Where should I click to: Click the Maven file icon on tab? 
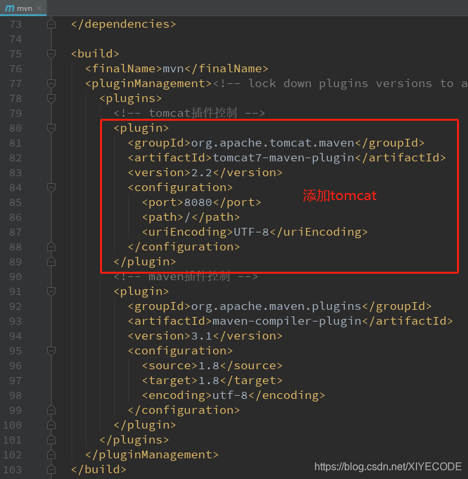coord(10,8)
